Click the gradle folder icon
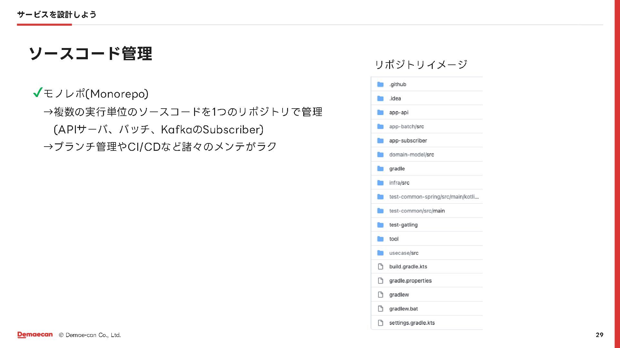 pos(380,169)
